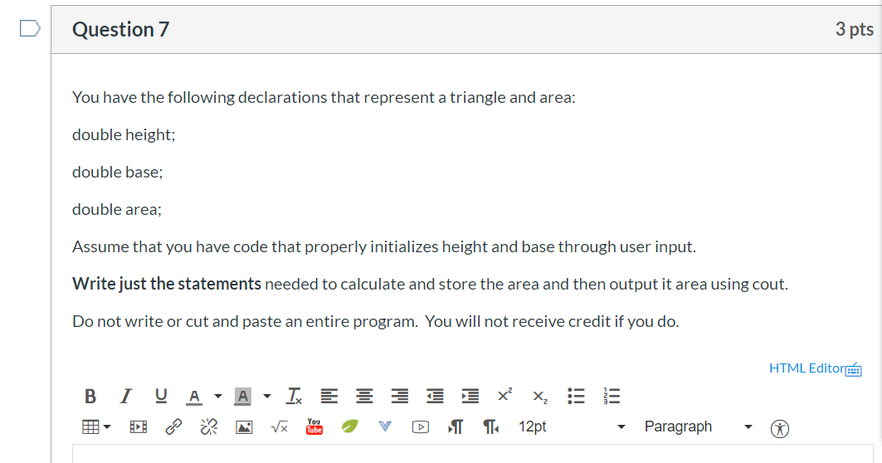882x463 pixels.
Task: Apply subscript formatting
Action: point(540,397)
